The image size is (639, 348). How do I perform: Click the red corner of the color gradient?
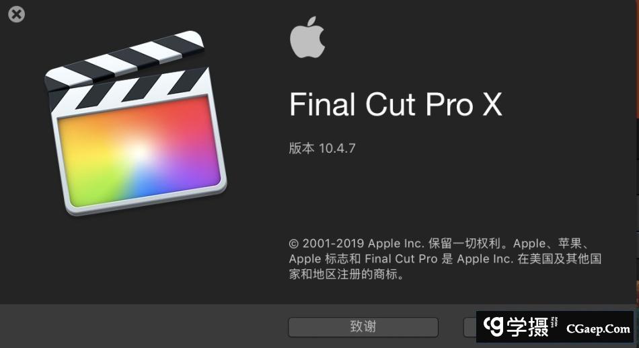click(x=196, y=109)
